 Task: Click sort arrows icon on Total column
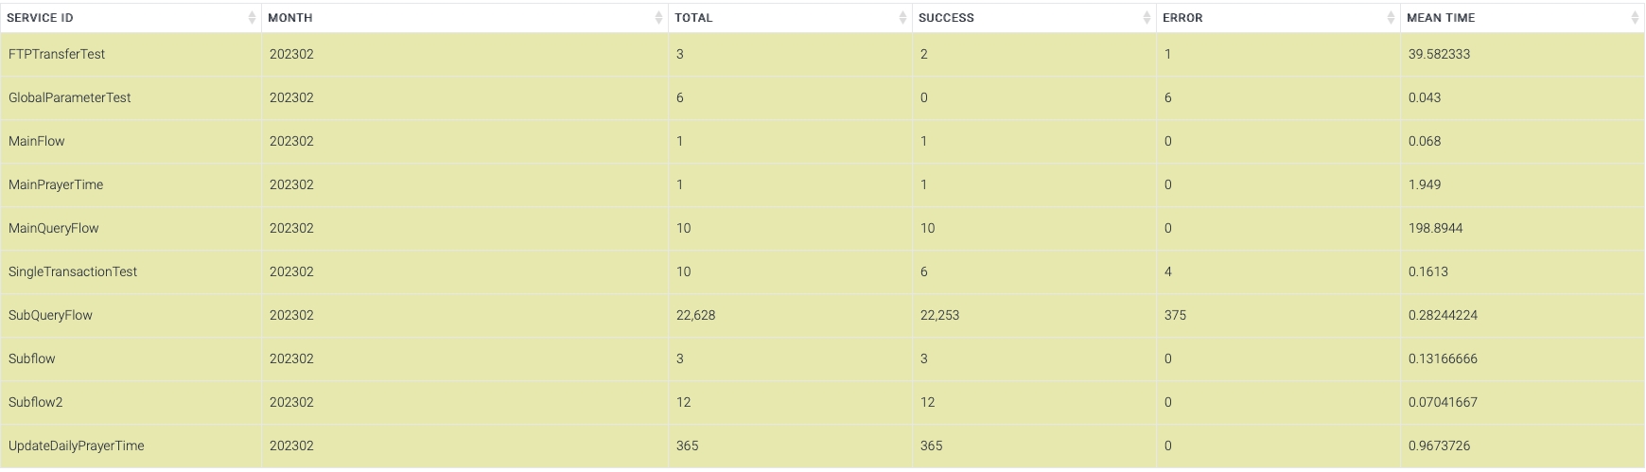(x=902, y=18)
